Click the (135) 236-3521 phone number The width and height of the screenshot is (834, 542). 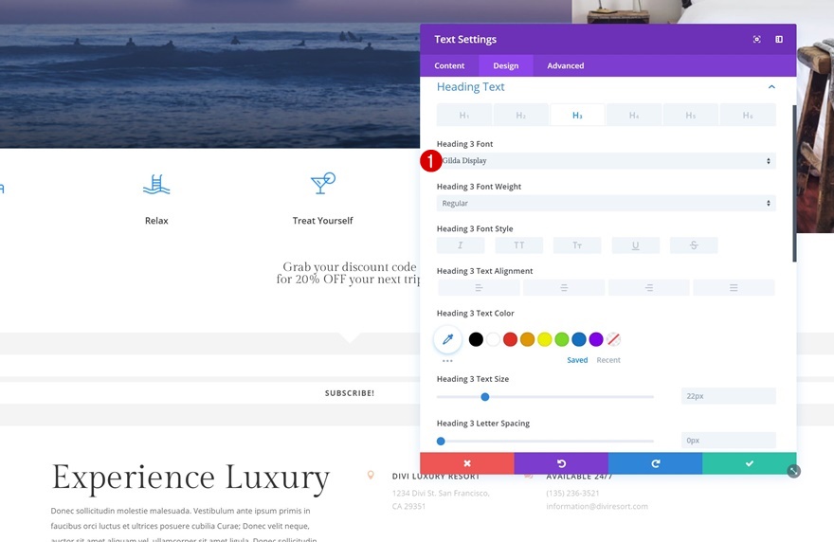click(x=572, y=493)
